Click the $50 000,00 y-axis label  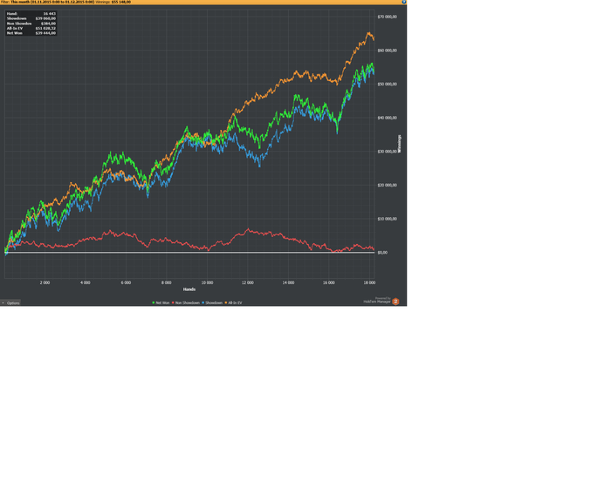click(388, 84)
